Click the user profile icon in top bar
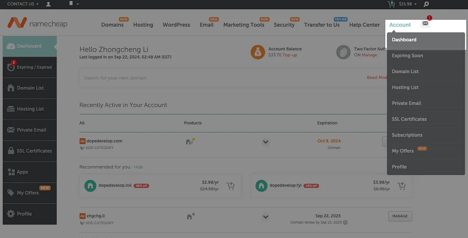The image size is (468, 238). click(48, 4)
